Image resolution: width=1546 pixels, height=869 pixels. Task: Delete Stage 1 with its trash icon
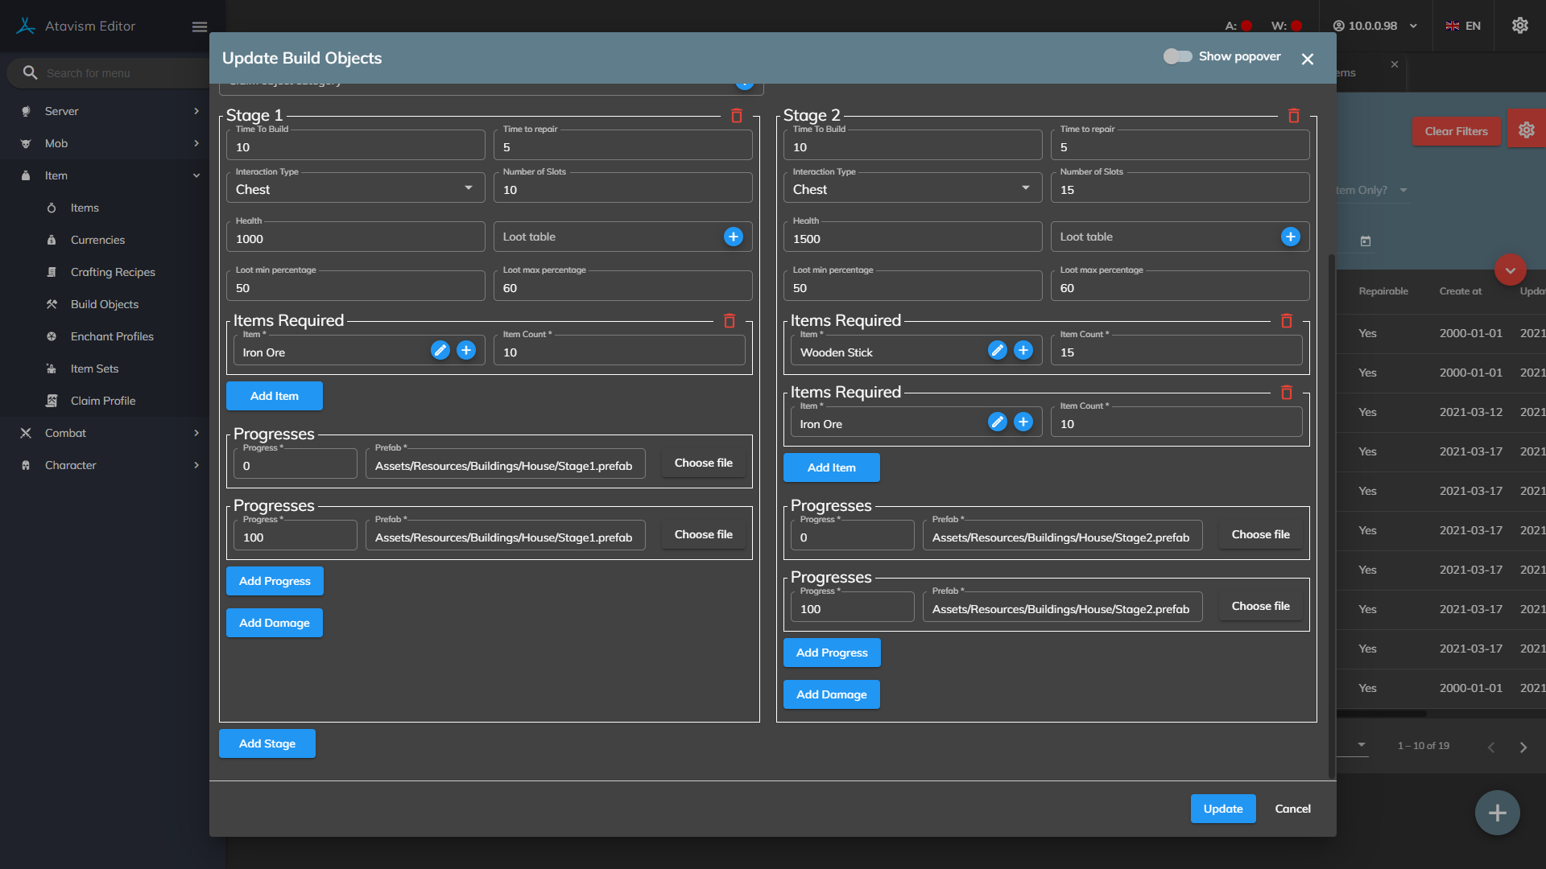tap(736, 116)
